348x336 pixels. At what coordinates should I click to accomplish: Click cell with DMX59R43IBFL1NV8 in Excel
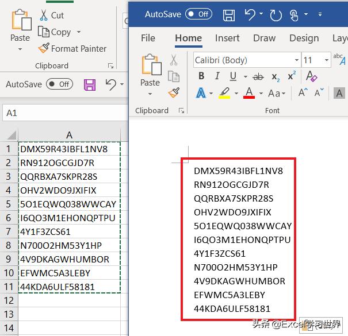(x=69, y=149)
